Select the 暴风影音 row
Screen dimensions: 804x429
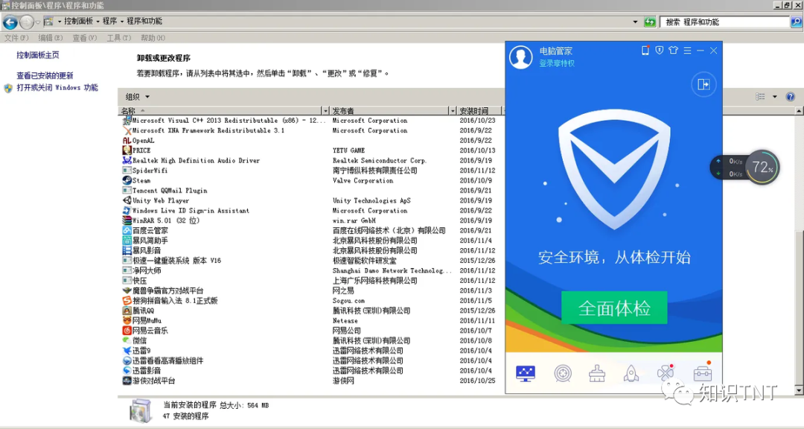click(x=312, y=251)
